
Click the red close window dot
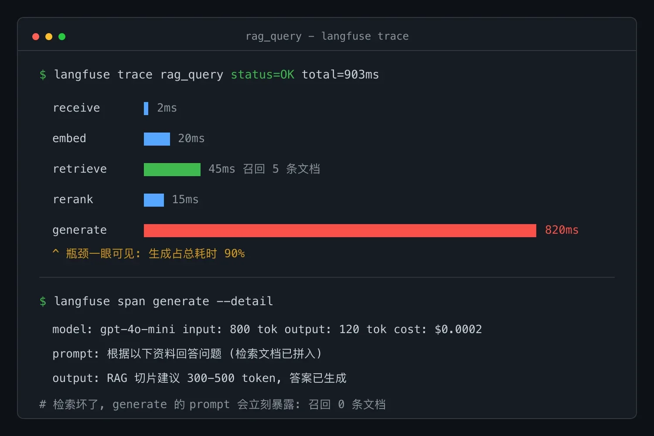36,37
